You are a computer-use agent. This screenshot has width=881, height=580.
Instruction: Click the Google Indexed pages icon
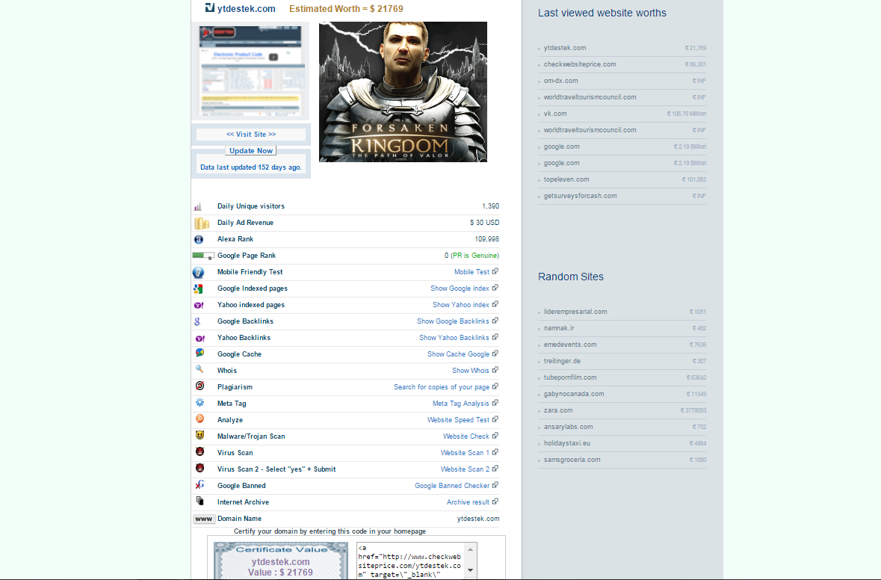pos(198,289)
